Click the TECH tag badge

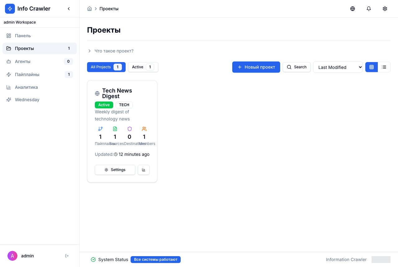pos(124,105)
